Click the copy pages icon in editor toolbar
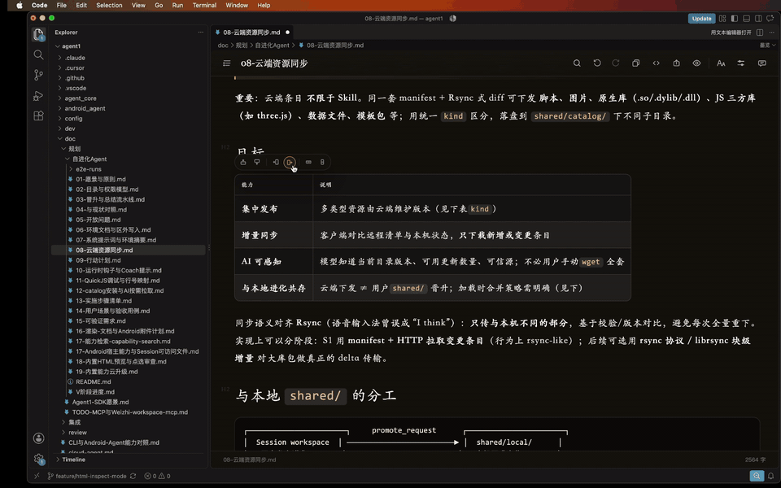Screen dimensions: 781x488 click(x=636, y=63)
